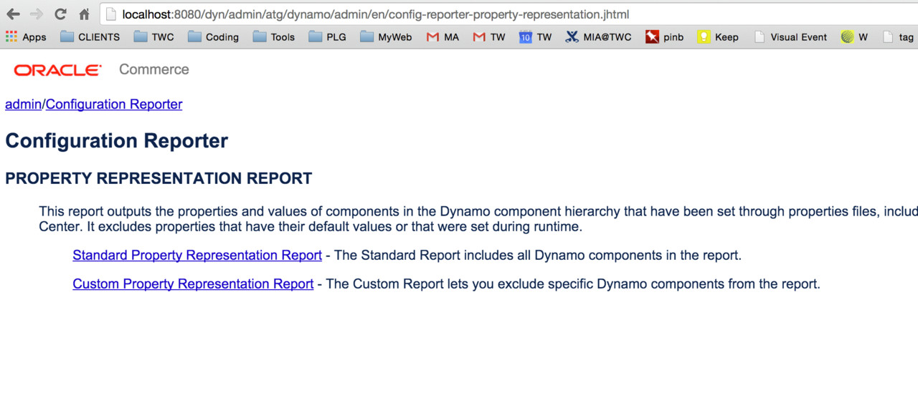Screen dimensions: 918x393
Task: Click the Configuration Reporter page heading
Action: click(x=116, y=141)
